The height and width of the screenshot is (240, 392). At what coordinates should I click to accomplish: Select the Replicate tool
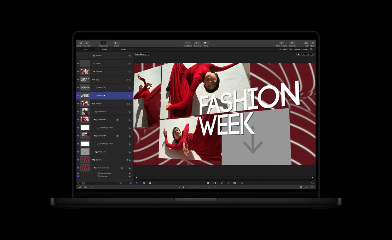[292, 43]
